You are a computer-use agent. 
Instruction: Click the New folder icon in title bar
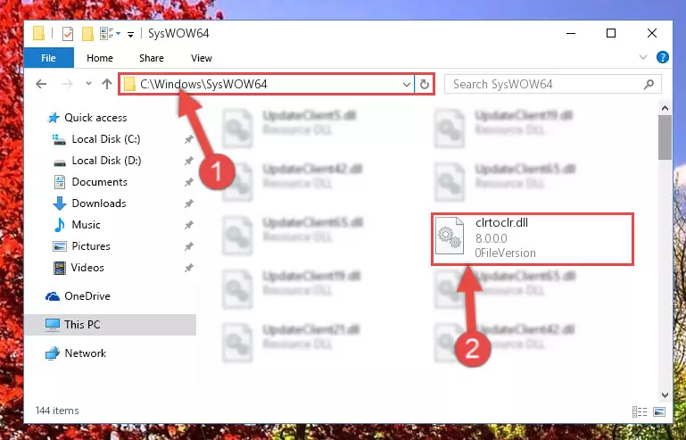88,34
